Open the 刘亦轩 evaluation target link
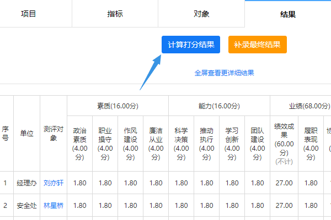This screenshot has height=220, width=331. pos(54,183)
